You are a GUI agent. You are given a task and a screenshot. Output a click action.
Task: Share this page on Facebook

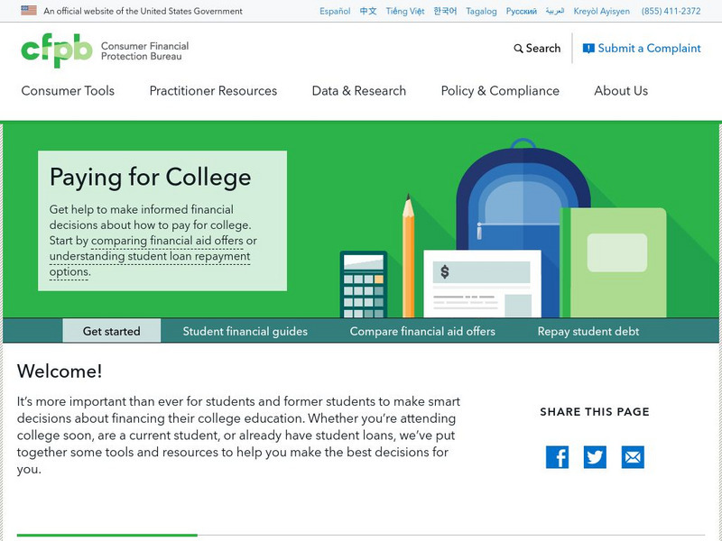coord(557,457)
